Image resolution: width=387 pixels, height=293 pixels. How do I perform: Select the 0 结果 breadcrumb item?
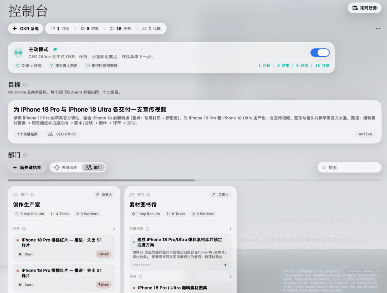pyautogui.click(x=90, y=29)
